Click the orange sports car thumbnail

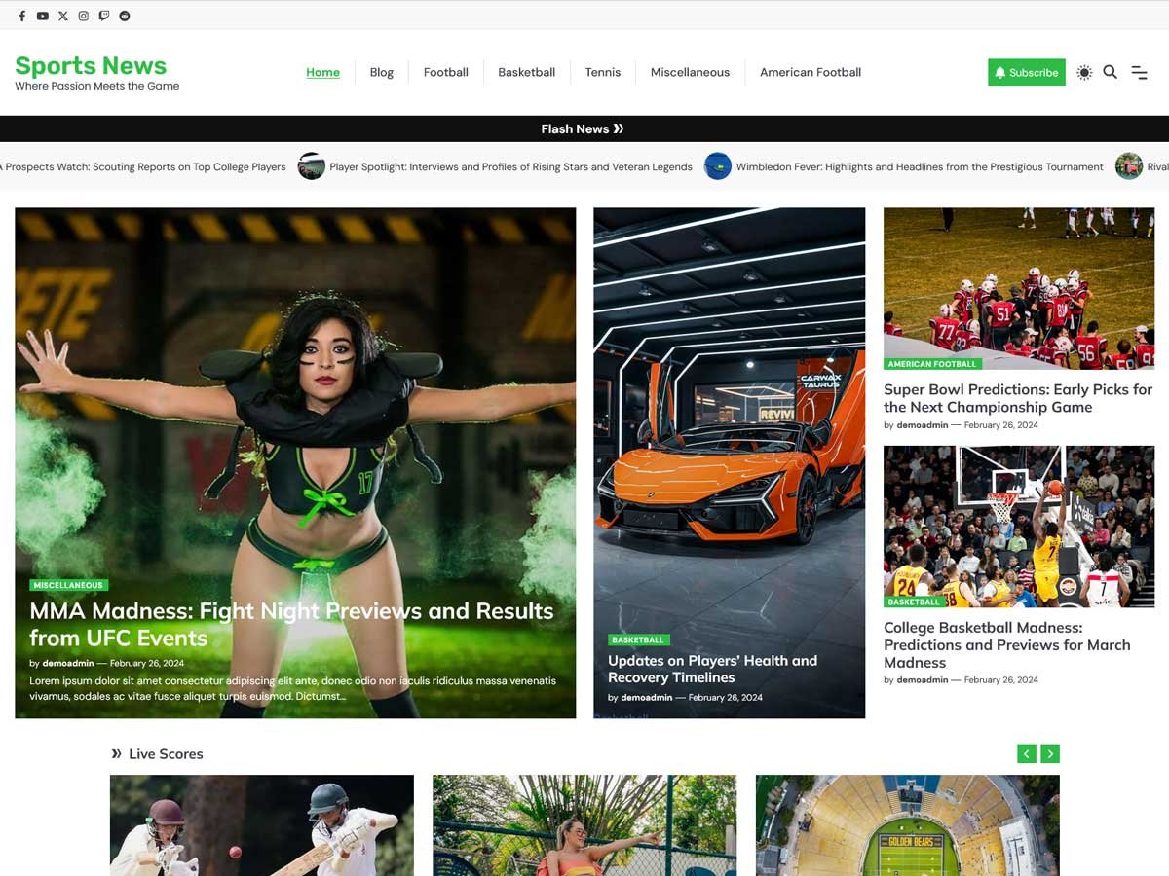(729, 438)
